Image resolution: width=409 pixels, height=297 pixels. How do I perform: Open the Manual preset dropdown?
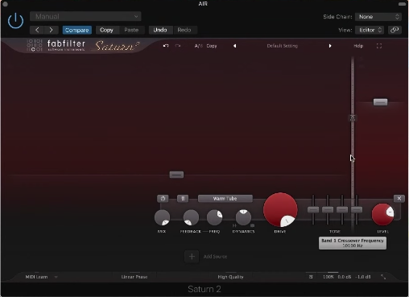click(x=85, y=16)
